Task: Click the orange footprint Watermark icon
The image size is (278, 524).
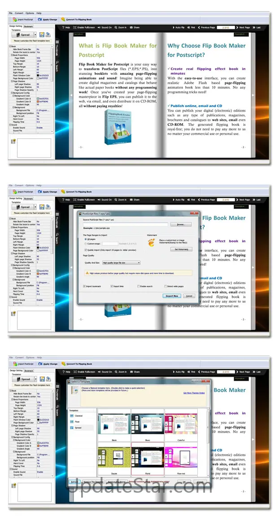Action: (151, 242)
